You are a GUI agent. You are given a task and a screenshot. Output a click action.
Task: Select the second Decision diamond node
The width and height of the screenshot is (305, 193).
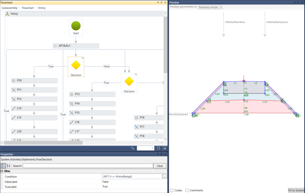click(x=129, y=81)
